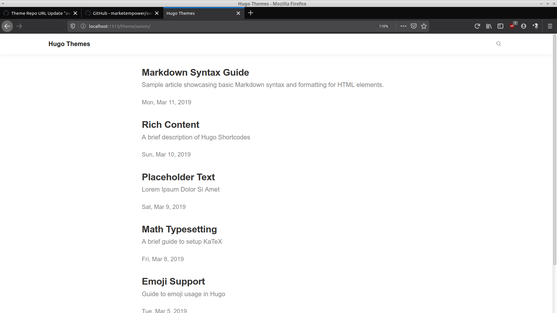Open the page search magnifier icon
The image size is (557, 313).
[498, 44]
